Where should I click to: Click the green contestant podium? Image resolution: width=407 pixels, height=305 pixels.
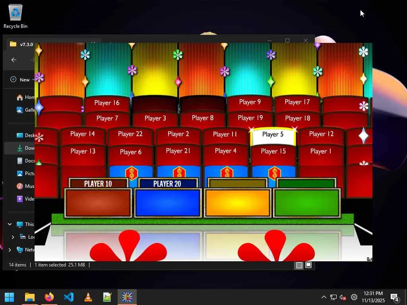(x=307, y=203)
